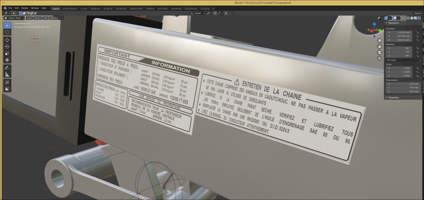Open the Render menu
424x200 pixels.
tap(25, 8)
